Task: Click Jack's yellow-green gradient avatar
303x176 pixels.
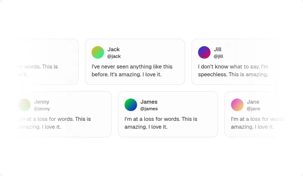Action: 98,52
